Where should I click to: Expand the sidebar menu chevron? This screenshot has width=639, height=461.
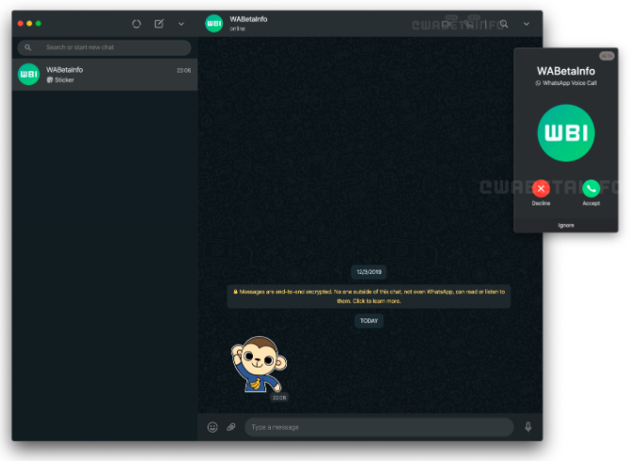click(181, 24)
